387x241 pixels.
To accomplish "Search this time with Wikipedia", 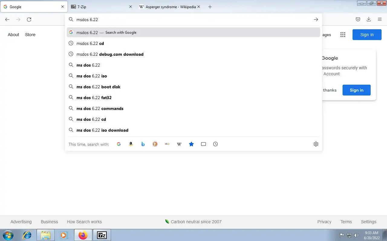I will (x=179, y=144).
